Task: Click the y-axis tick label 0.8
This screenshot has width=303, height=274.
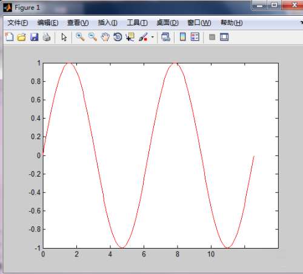Action: [x=36, y=82]
